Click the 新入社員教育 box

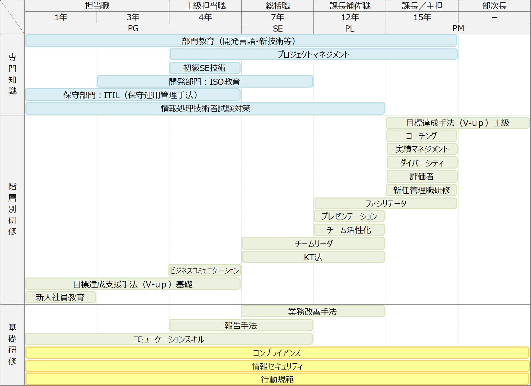60,297
